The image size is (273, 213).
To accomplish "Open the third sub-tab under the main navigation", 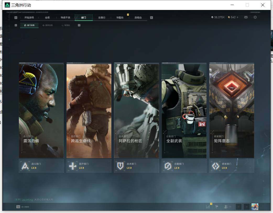I will [66, 25].
